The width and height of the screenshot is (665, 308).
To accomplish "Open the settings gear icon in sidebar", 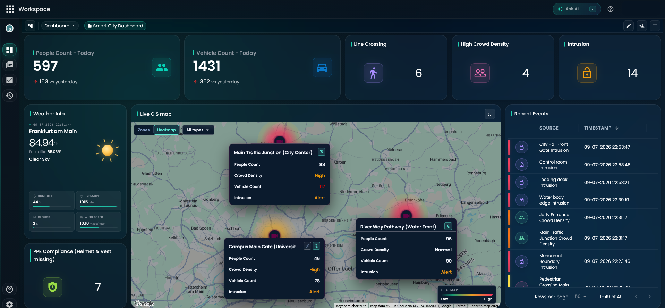I will (10, 304).
